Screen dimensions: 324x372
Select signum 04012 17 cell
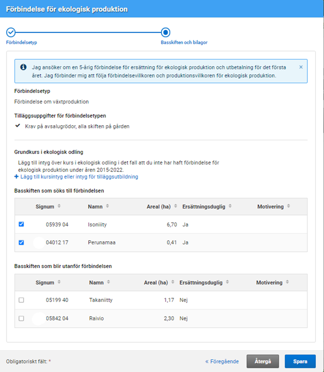point(57,242)
